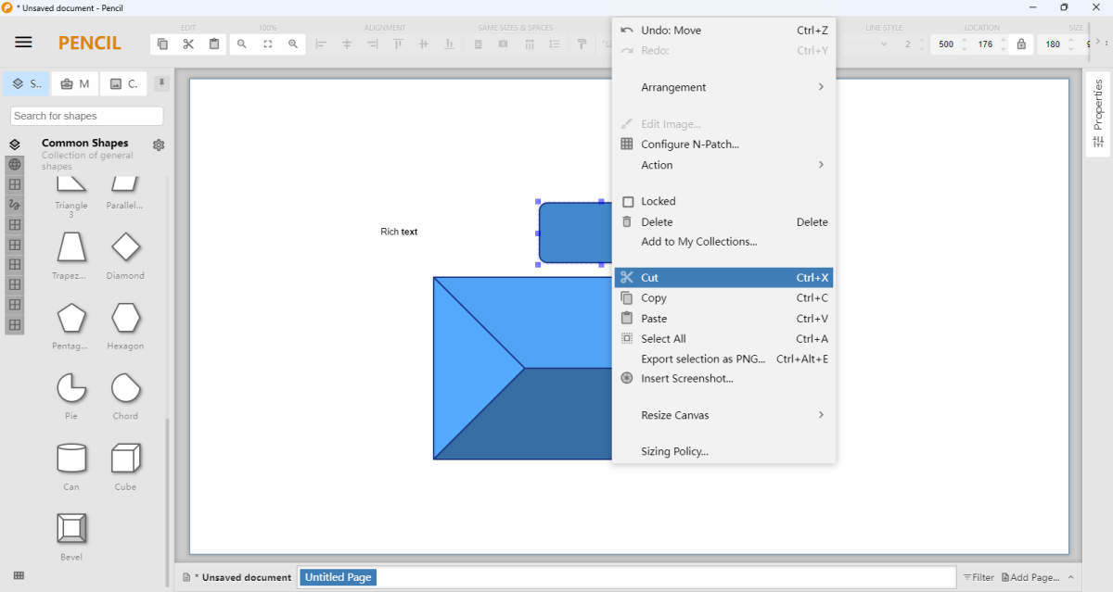Click the zoom in magnifier icon

click(x=293, y=44)
